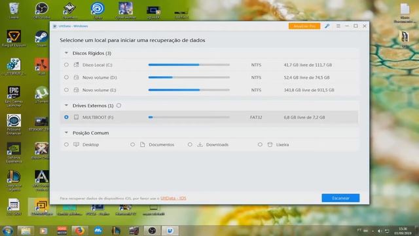Click the MULTIBOOT (F:) USB drive icon
Image resolution: width=419 pixels, height=236 pixels.
tap(76, 117)
